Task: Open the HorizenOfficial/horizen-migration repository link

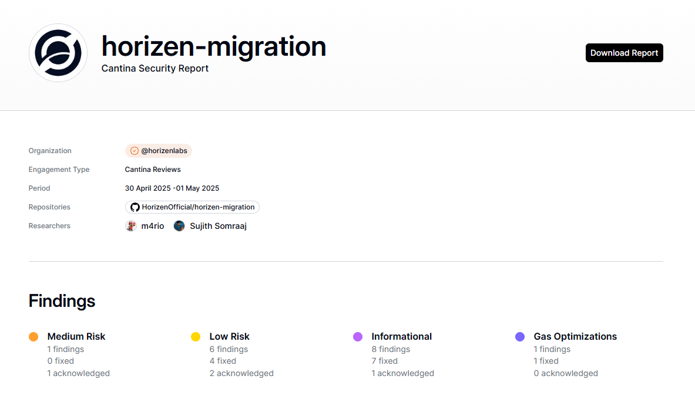Action: pyautogui.click(x=192, y=207)
